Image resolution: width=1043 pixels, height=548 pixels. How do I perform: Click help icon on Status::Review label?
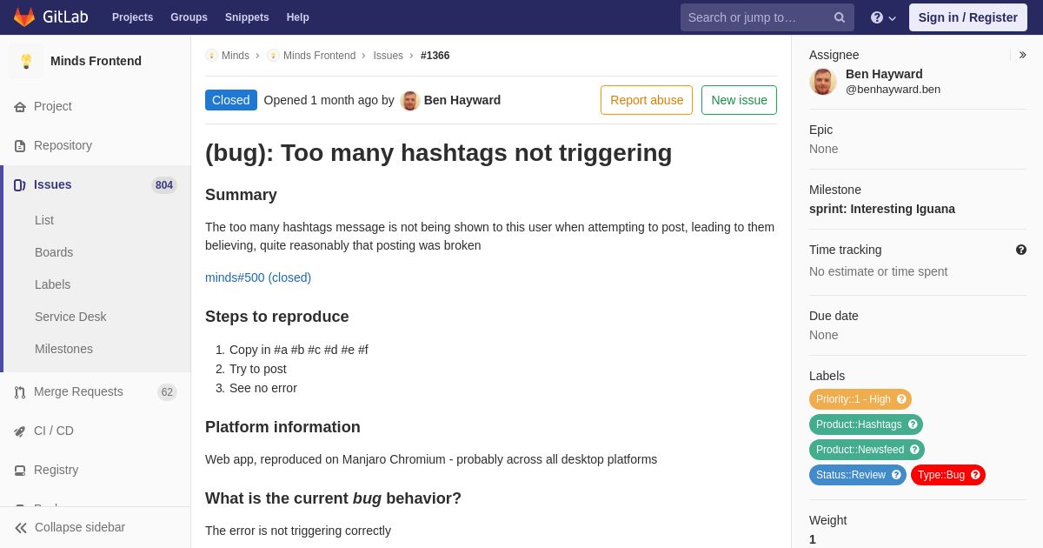click(896, 475)
